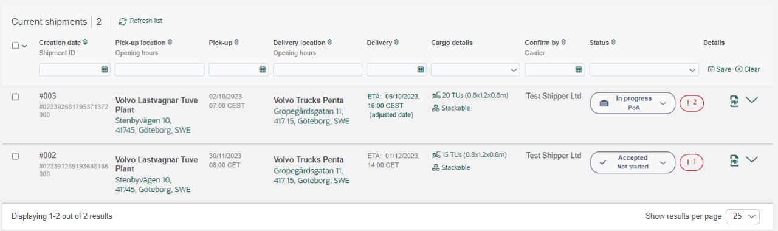
Task: Expand details chevron for shipment #003
Action: (752, 100)
